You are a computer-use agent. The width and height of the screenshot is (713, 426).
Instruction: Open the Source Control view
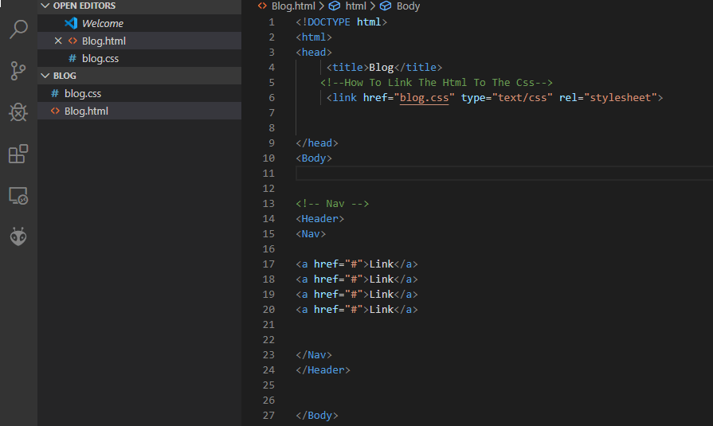click(x=18, y=71)
